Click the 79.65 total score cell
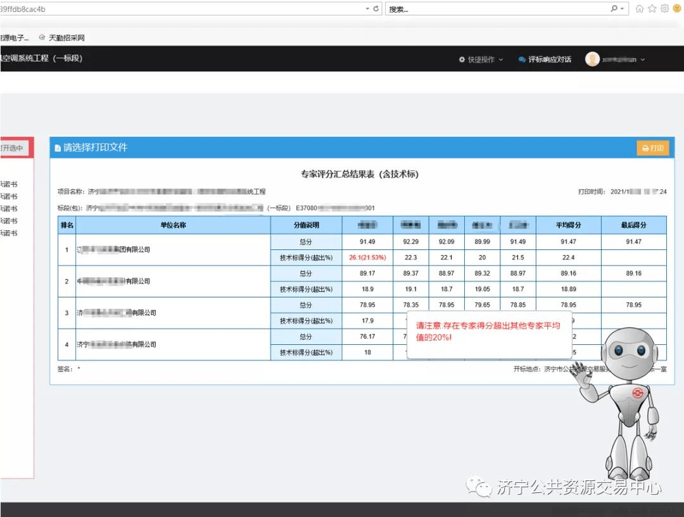This screenshot has width=684, height=517. pyautogui.click(x=482, y=305)
